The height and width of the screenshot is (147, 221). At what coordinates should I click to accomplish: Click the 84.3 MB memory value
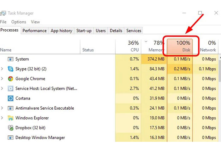coord(157,69)
